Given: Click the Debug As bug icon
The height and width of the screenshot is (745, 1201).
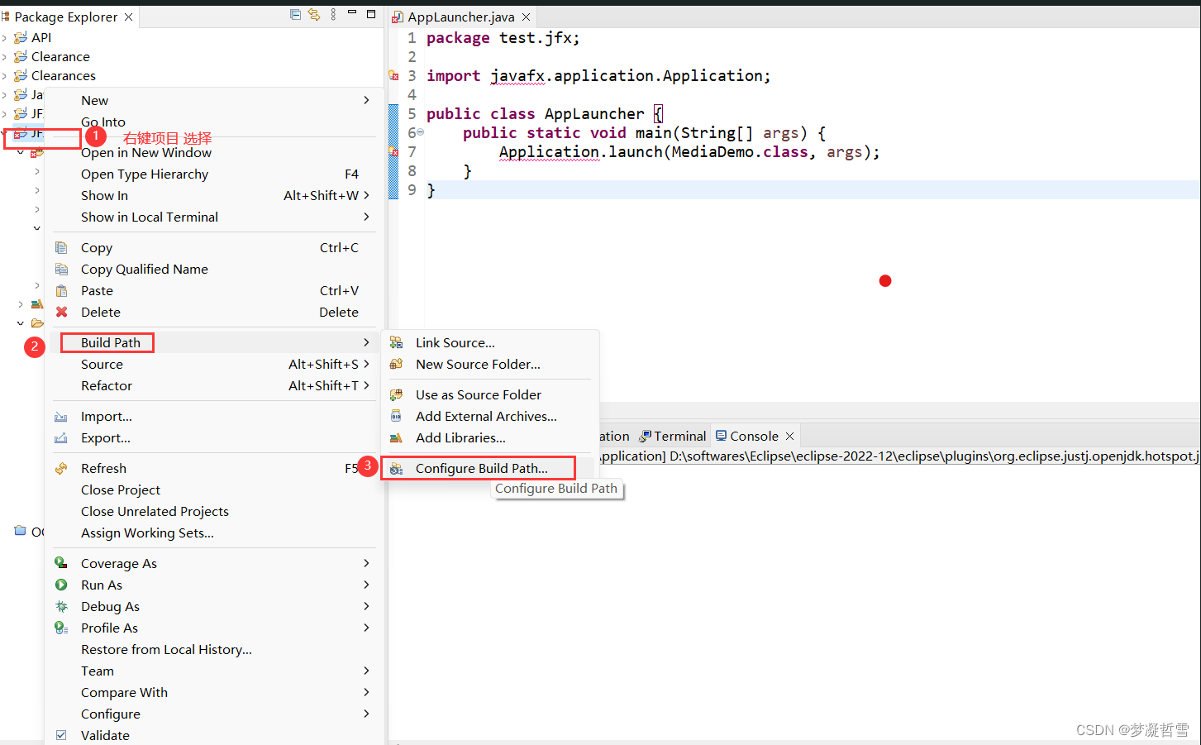Looking at the screenshot, I should pyautogui.click(x=61, y=607).
